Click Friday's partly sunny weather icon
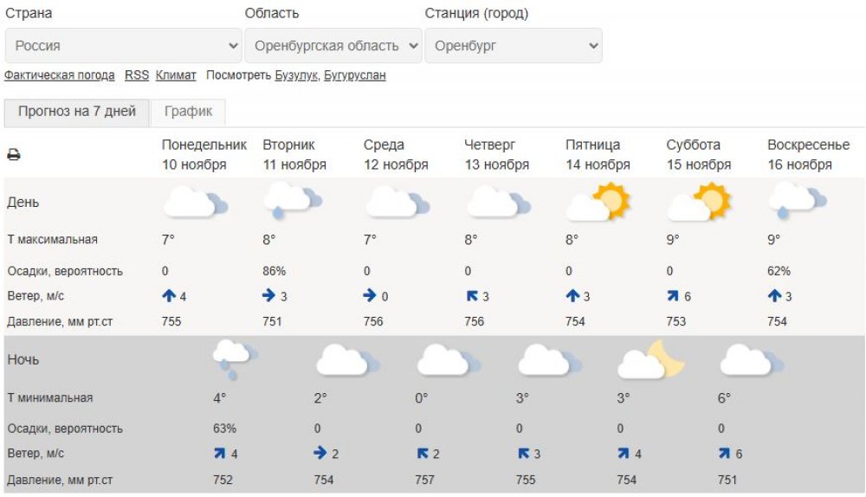The width and height of the screenshot is (866, 497). click(x=598, y=203)
